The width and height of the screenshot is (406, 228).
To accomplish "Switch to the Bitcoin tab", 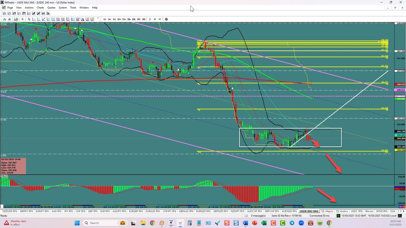I will click(369, 211).
